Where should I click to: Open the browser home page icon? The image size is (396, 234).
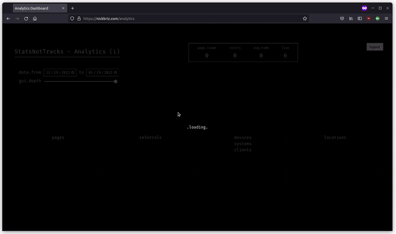tap(35, 19)
